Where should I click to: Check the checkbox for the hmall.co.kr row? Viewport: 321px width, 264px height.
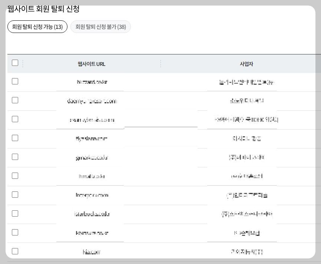coord(15,176)
